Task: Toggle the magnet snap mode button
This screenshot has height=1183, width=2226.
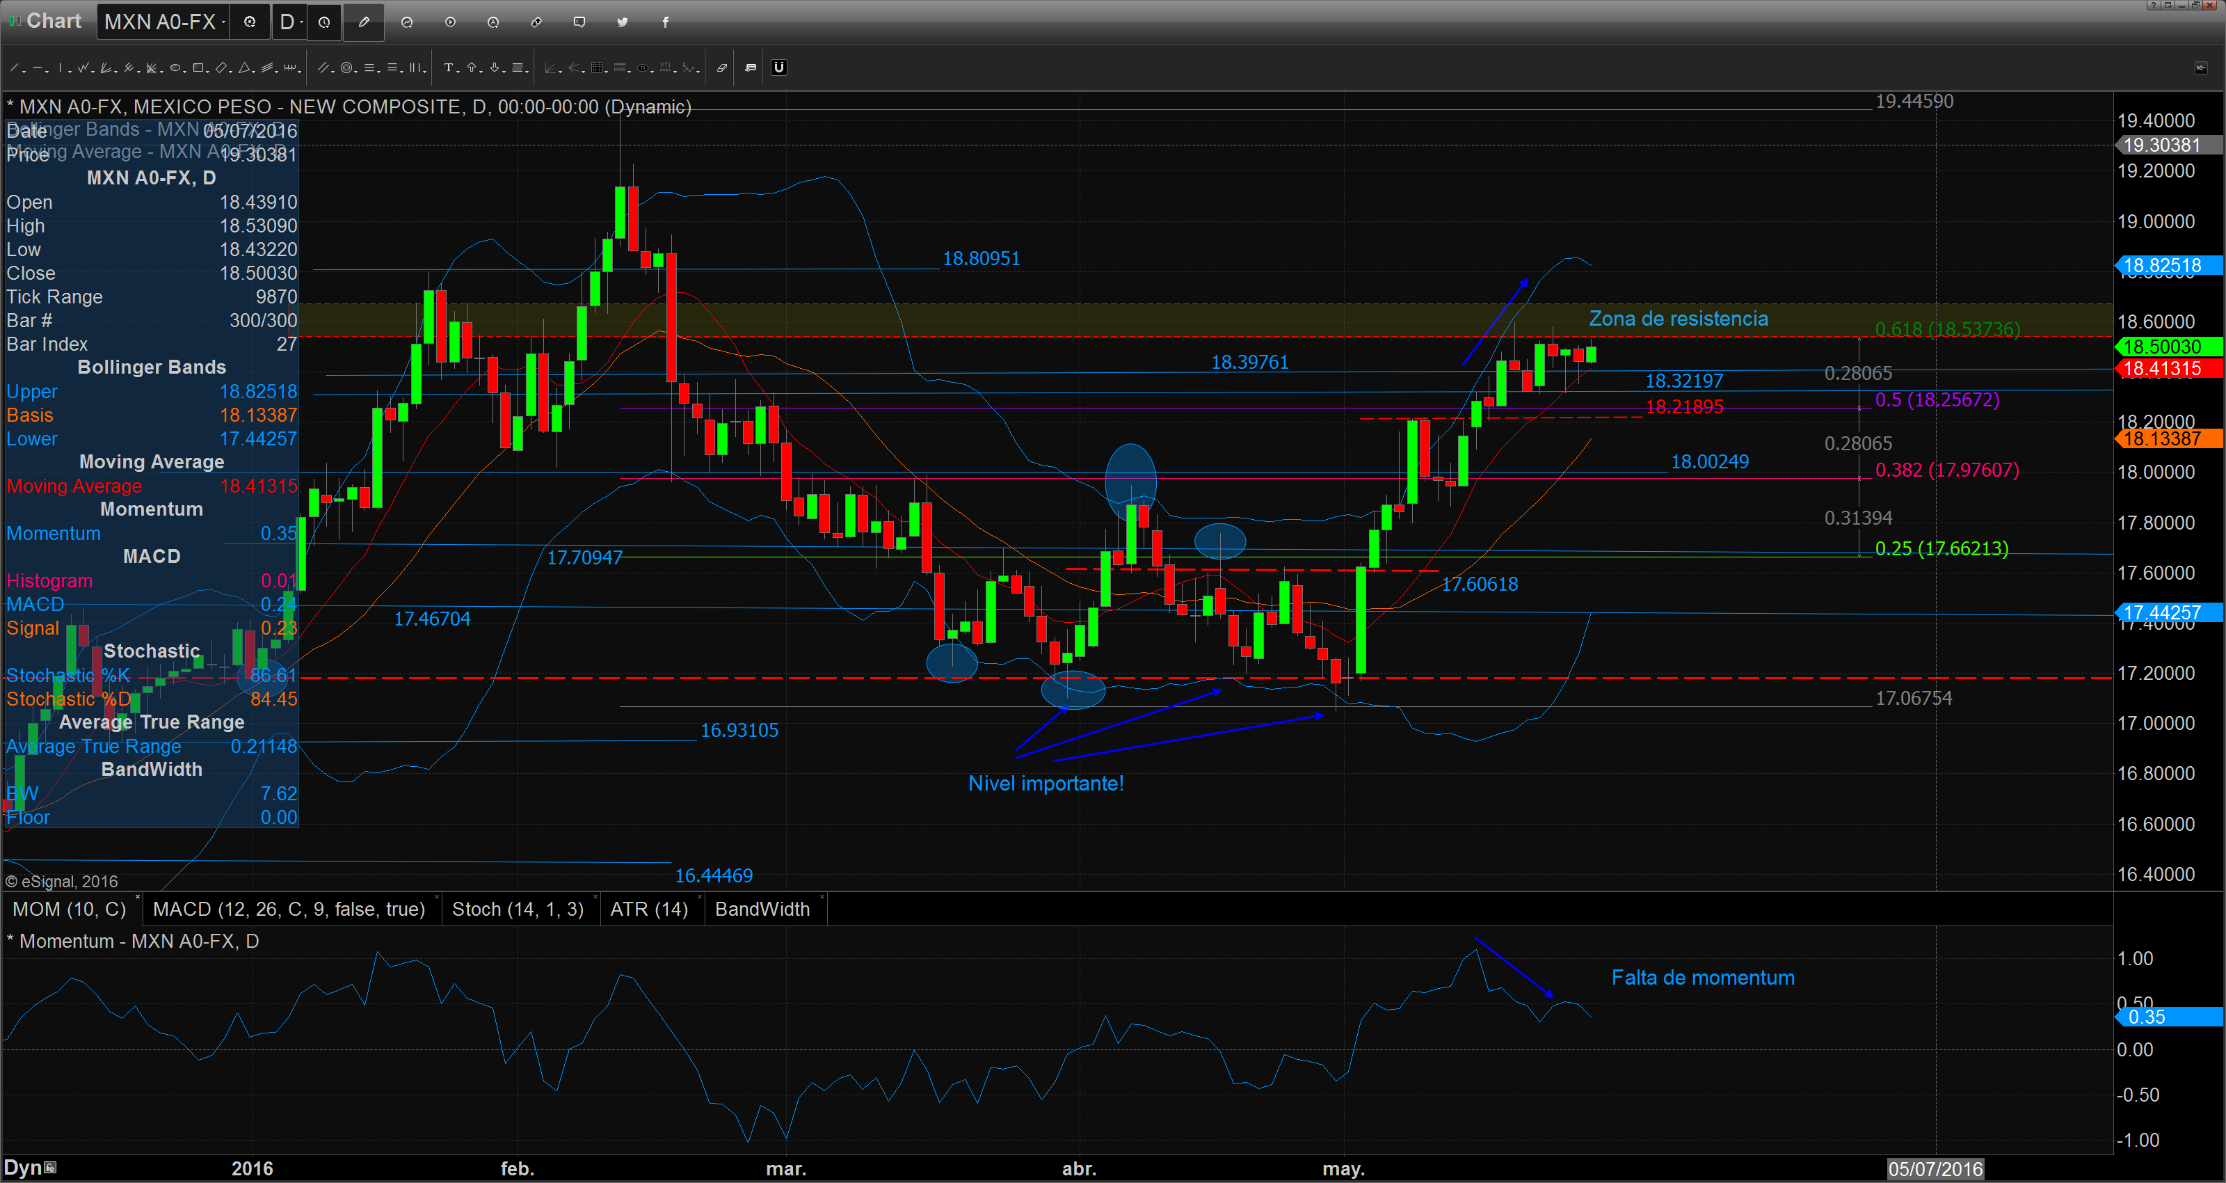Action: click(x=779, y=68)
